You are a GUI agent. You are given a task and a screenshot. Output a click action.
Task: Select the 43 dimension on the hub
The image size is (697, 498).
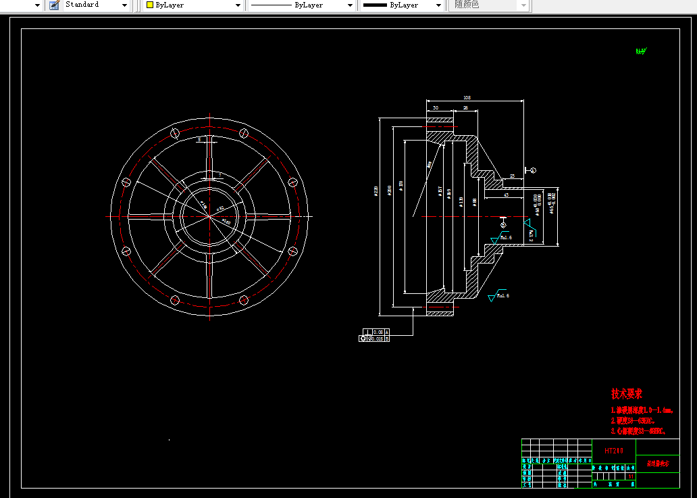(x=506, y=195)
